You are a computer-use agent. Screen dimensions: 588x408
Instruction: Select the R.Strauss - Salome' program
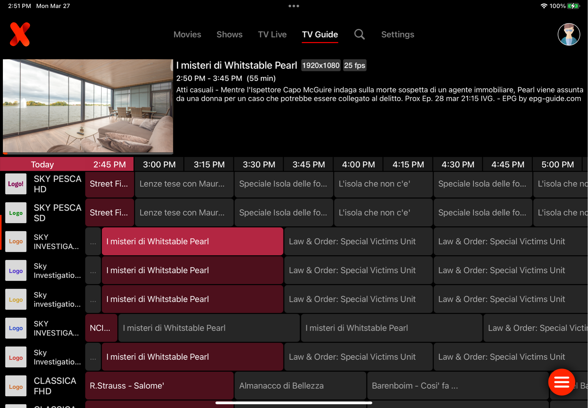pyautogui.click(x=159, y=386)
